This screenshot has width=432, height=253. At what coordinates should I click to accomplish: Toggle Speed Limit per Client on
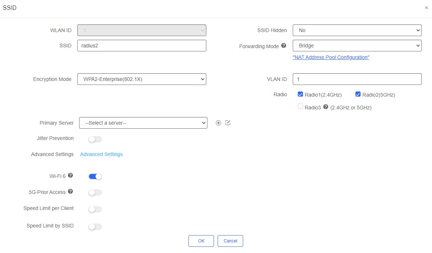tap(95, 209)
